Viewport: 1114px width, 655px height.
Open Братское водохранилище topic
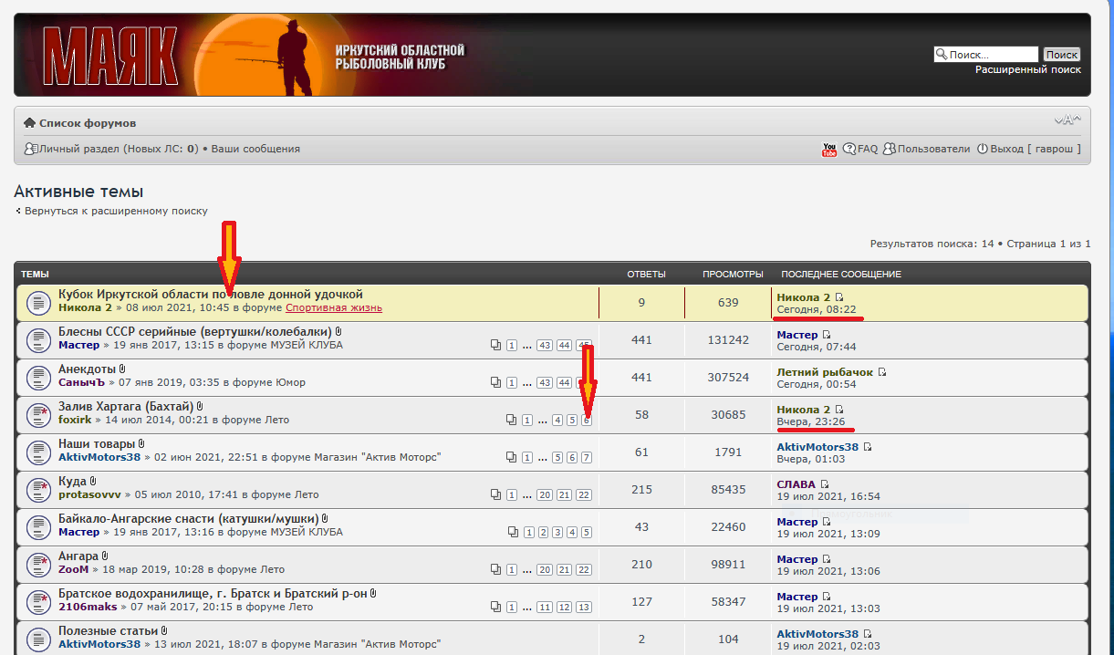click(213, 593)
